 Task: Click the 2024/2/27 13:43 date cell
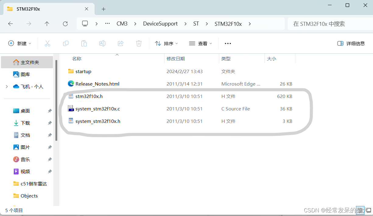point(185,71)
